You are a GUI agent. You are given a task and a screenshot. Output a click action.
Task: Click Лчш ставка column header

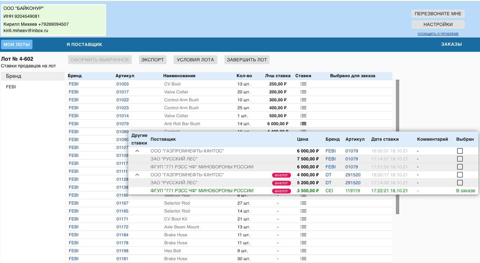pyautogui.click(x=278, y=76)
